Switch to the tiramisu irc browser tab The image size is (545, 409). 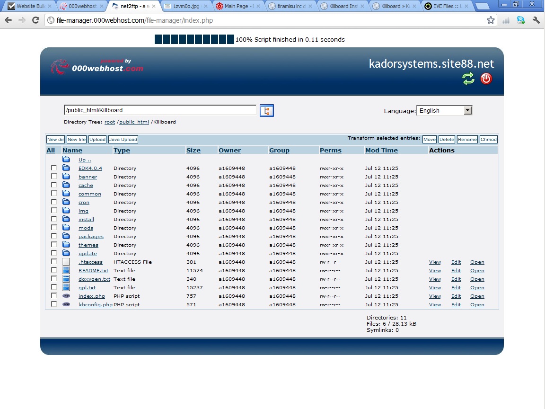point(290,6)
